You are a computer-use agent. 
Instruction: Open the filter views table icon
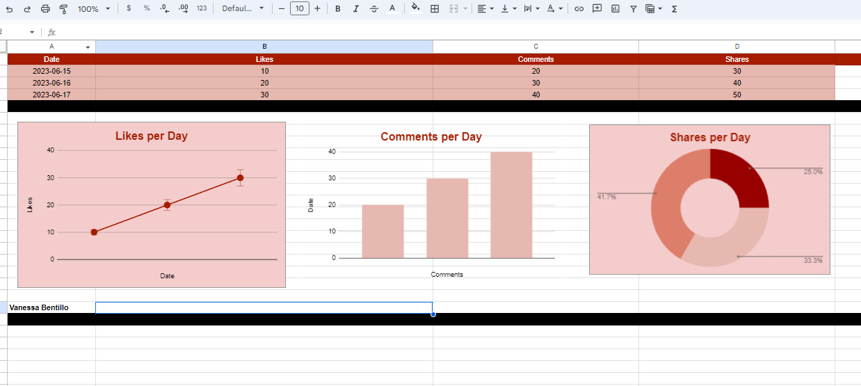[650, 9]
